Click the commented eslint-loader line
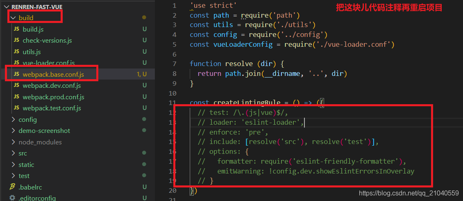The image size is (463, 201). pyautogui.click(x=251, y=122)
